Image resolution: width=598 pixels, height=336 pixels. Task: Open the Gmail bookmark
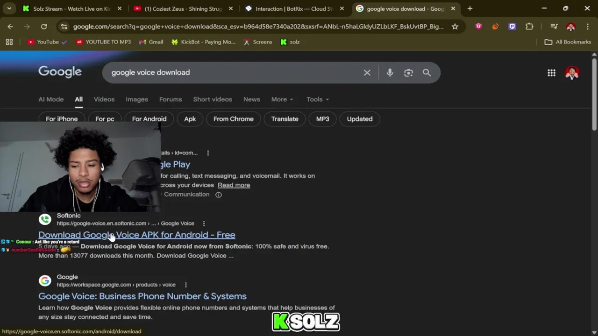151,42
